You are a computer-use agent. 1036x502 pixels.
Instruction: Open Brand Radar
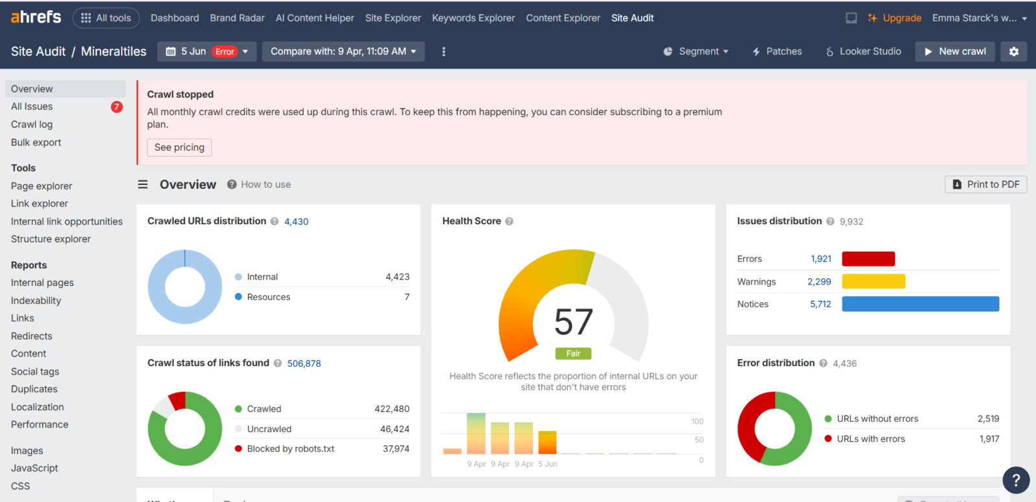tap(237, 18)
